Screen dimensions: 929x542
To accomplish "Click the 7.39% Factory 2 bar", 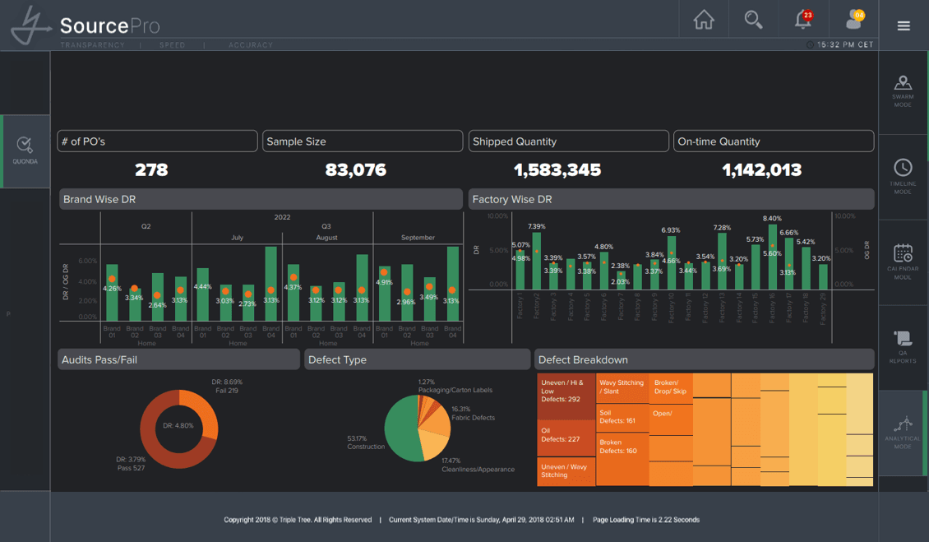I will 537,261.
